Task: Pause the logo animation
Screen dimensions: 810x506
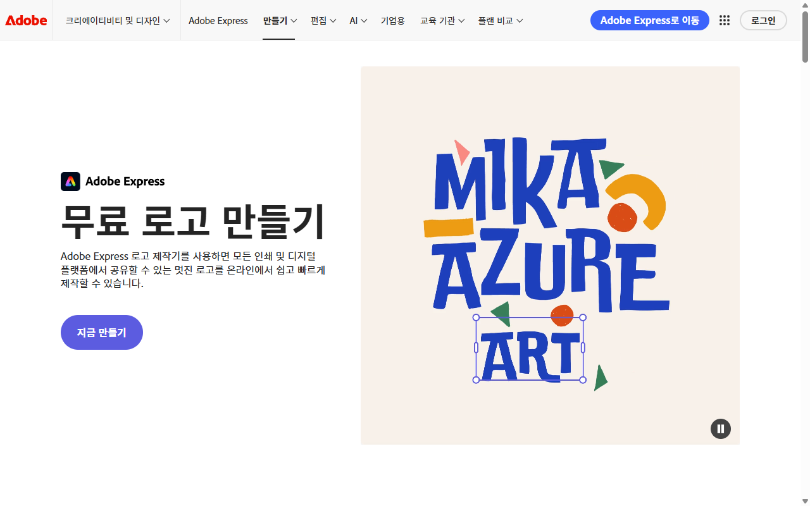Action: click(720, 428)
